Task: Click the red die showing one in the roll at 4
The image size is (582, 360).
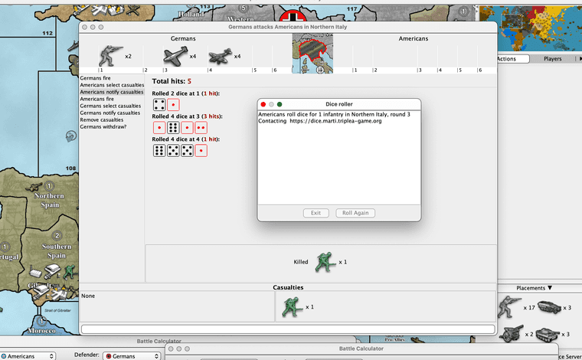Action: click(x=201, y=151)
